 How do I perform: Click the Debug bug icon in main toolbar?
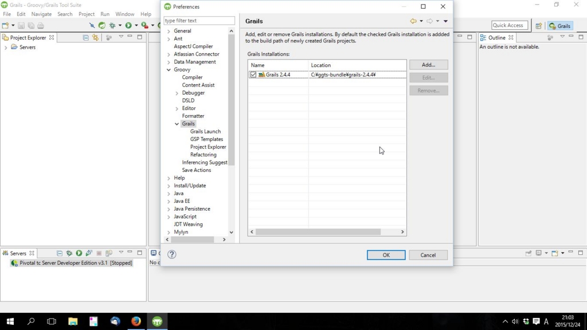[112, 25]
